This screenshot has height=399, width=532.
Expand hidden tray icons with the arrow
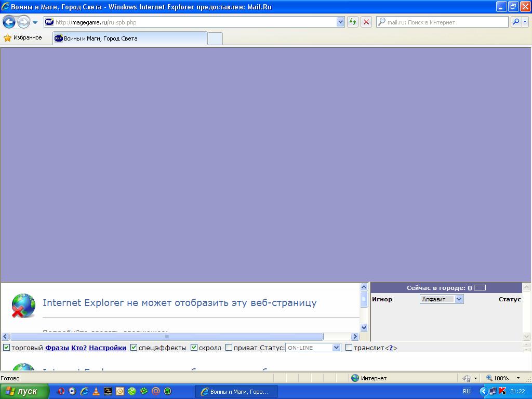click(x=484, y=392)
